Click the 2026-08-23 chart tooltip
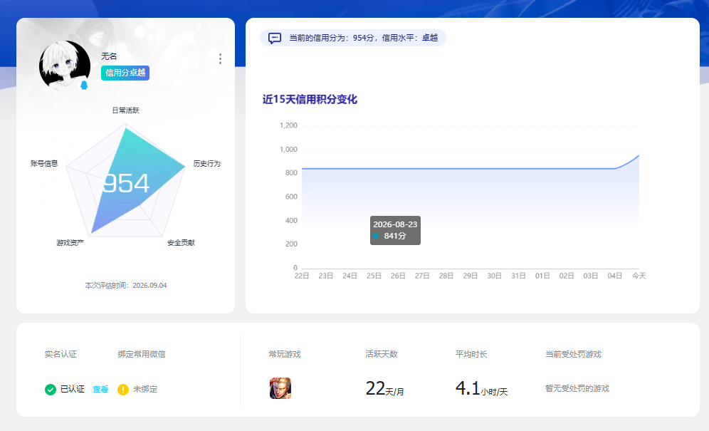 (x=395, y=230)
